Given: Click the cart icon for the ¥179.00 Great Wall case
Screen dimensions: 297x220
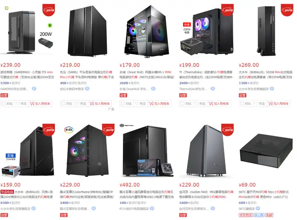Looking at the screenshot, I should point(151,104).
